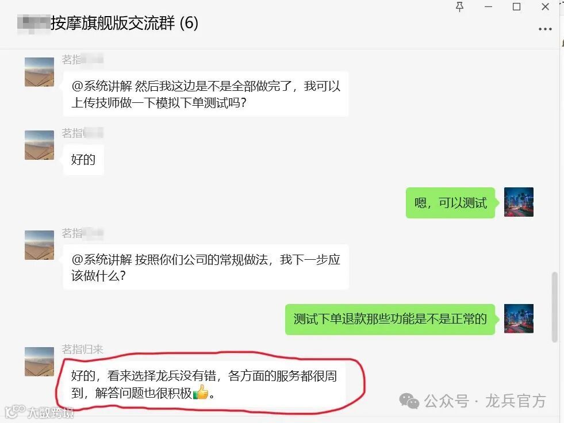564x423 pixels.
Task: Click the sender avatar beside first message
Action: (39, 72)
